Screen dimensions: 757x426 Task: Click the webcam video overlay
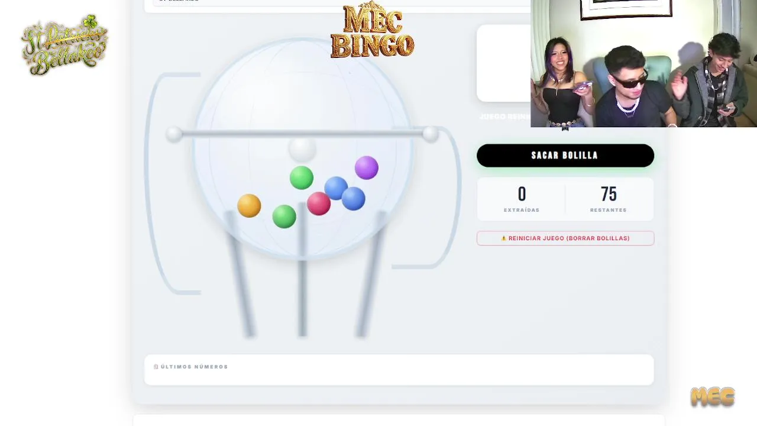(643, 63)
